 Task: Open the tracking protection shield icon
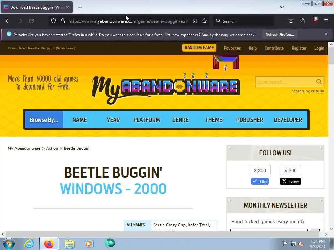click(x=53, y=21)
